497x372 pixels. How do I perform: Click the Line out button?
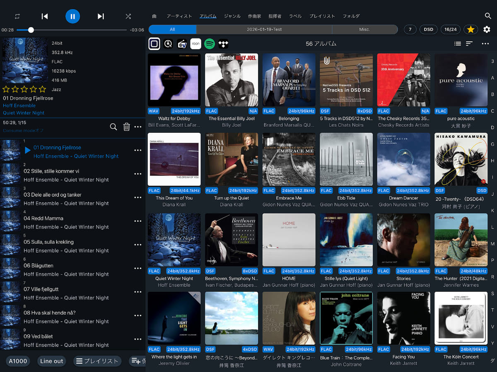tap(52, 361)
